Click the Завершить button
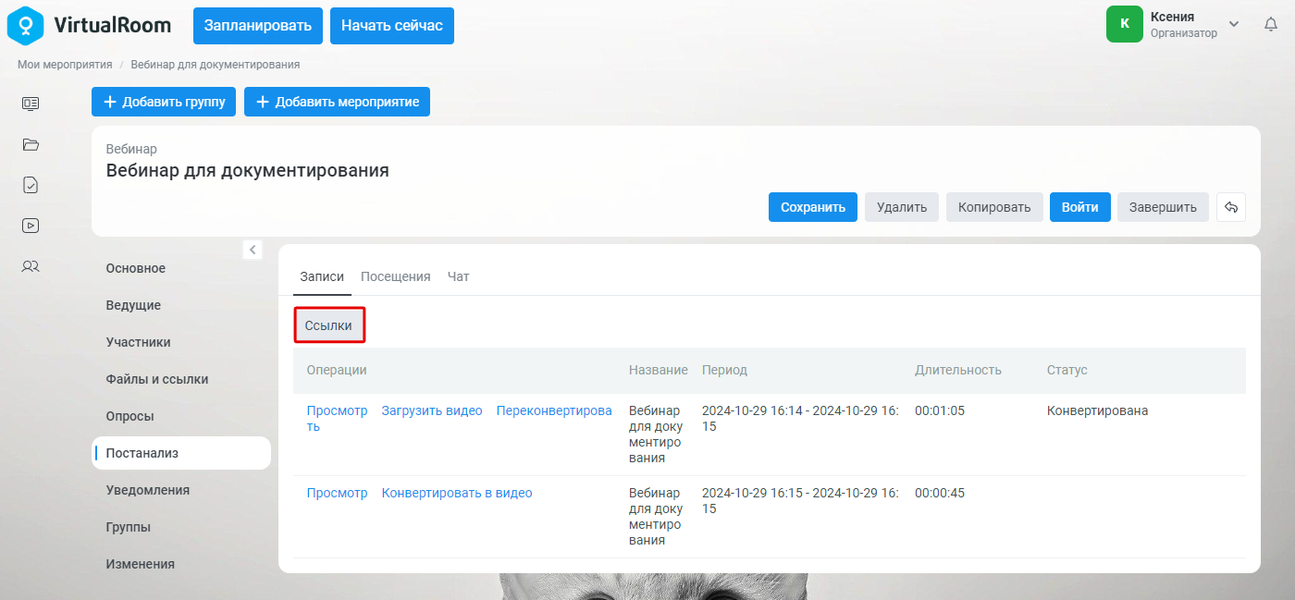The image size is (1295, 600). [1163, 207]
